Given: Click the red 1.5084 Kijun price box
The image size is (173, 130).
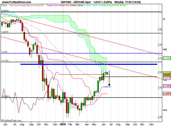Looking at the screenshot, I should click(167, 94).
